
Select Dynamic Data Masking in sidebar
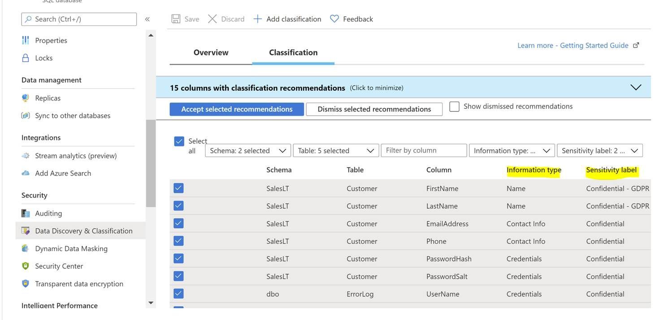(71, 248)
